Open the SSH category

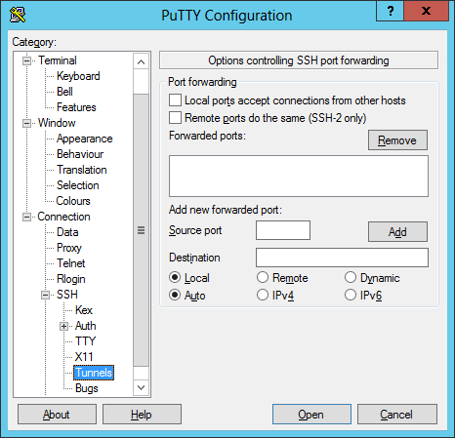[x=67, y=295]
